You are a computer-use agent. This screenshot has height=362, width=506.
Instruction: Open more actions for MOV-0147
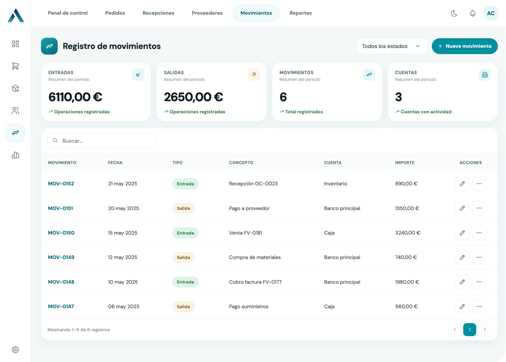[479, 307]
